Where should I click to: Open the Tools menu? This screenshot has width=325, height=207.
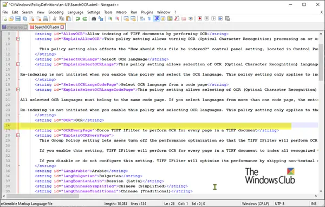108,12
